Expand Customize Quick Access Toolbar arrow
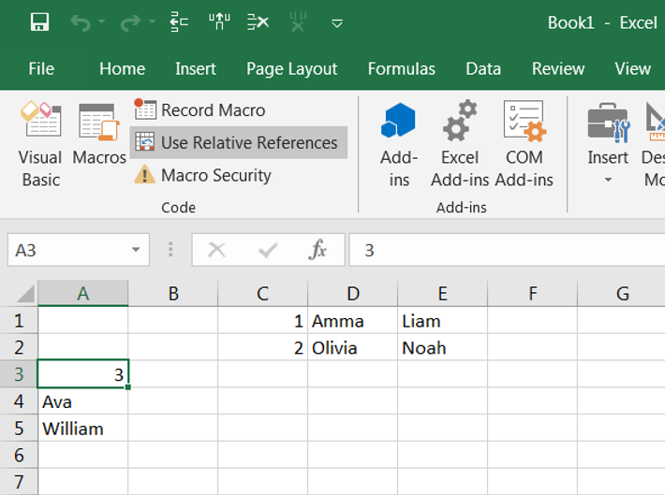665x495 pixels. (337, 23)
